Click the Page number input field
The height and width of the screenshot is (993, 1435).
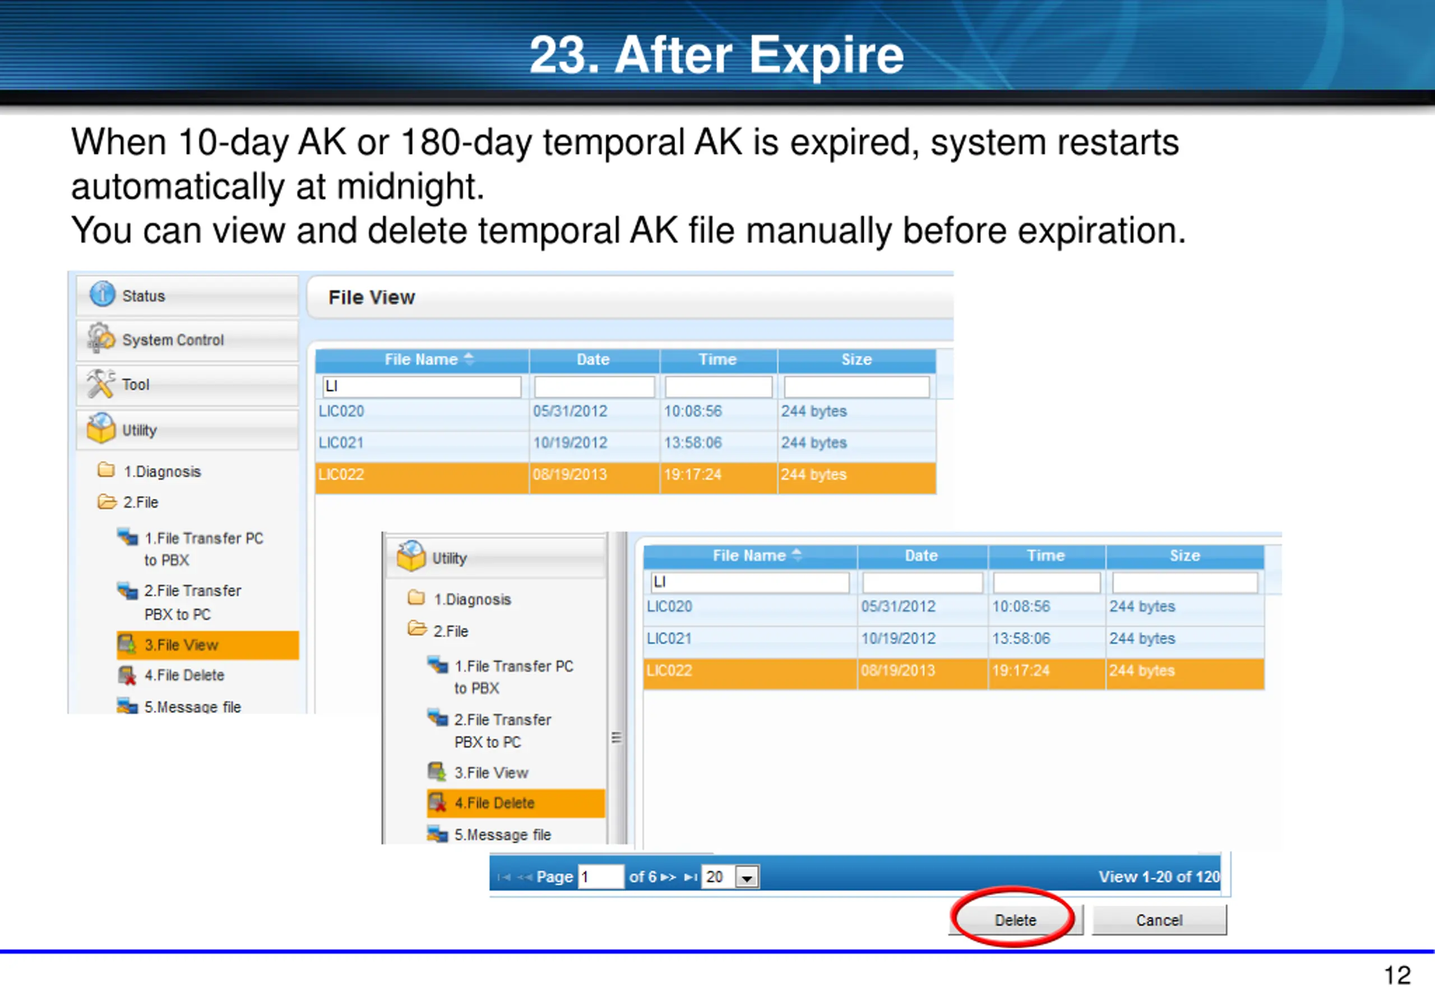(600, 876)
